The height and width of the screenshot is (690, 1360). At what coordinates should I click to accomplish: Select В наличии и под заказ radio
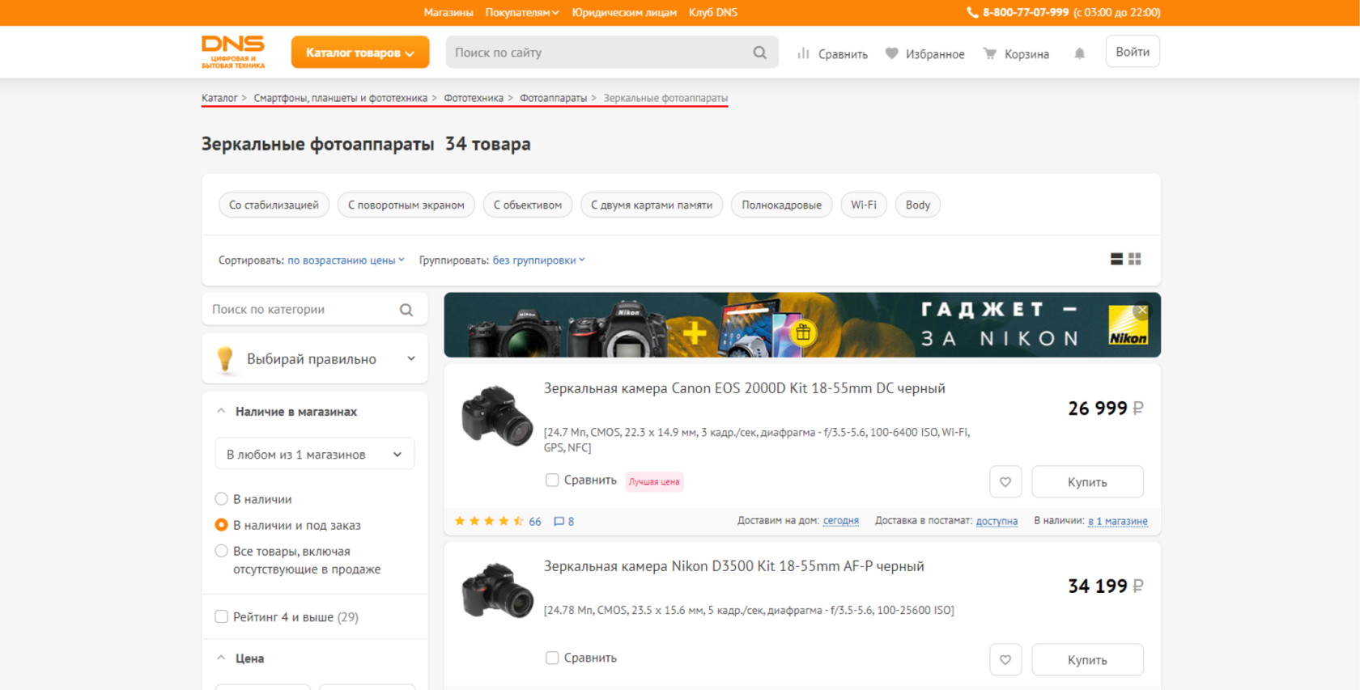click(x=221, y=525)
